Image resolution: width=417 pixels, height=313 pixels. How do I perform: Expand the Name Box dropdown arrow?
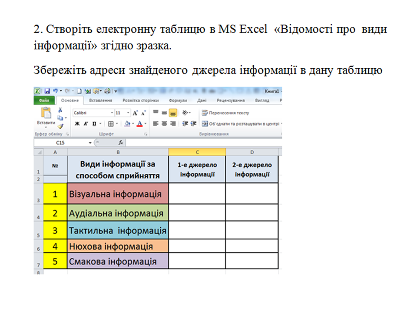pos(90,143)
